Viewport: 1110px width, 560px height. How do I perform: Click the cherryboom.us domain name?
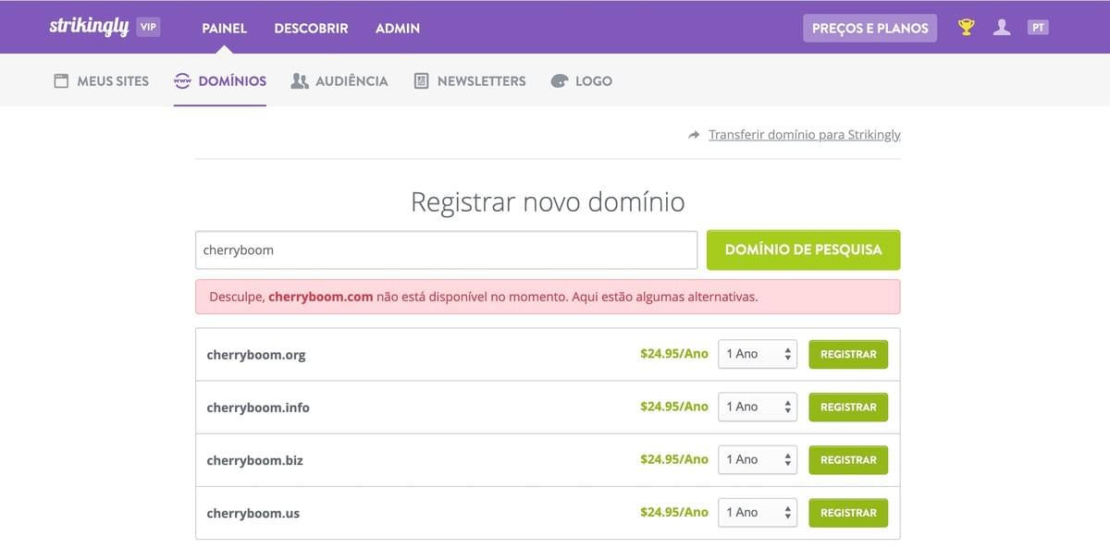(253, 513)
